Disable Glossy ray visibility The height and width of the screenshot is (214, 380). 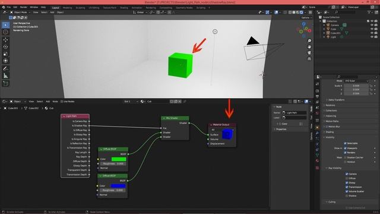tap(347, 182)
